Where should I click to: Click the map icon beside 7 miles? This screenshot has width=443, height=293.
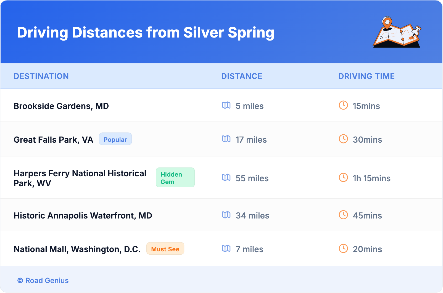(226, 248)
